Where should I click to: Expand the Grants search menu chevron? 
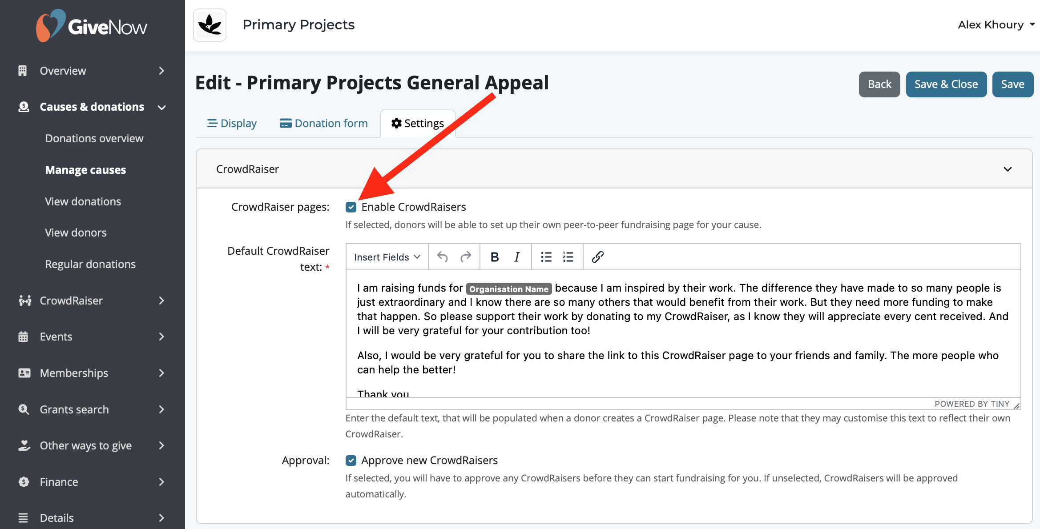[161, 409]
